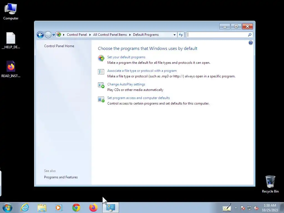
Task: Click the Set your default programs globe icon
Action: coord(101,58)
